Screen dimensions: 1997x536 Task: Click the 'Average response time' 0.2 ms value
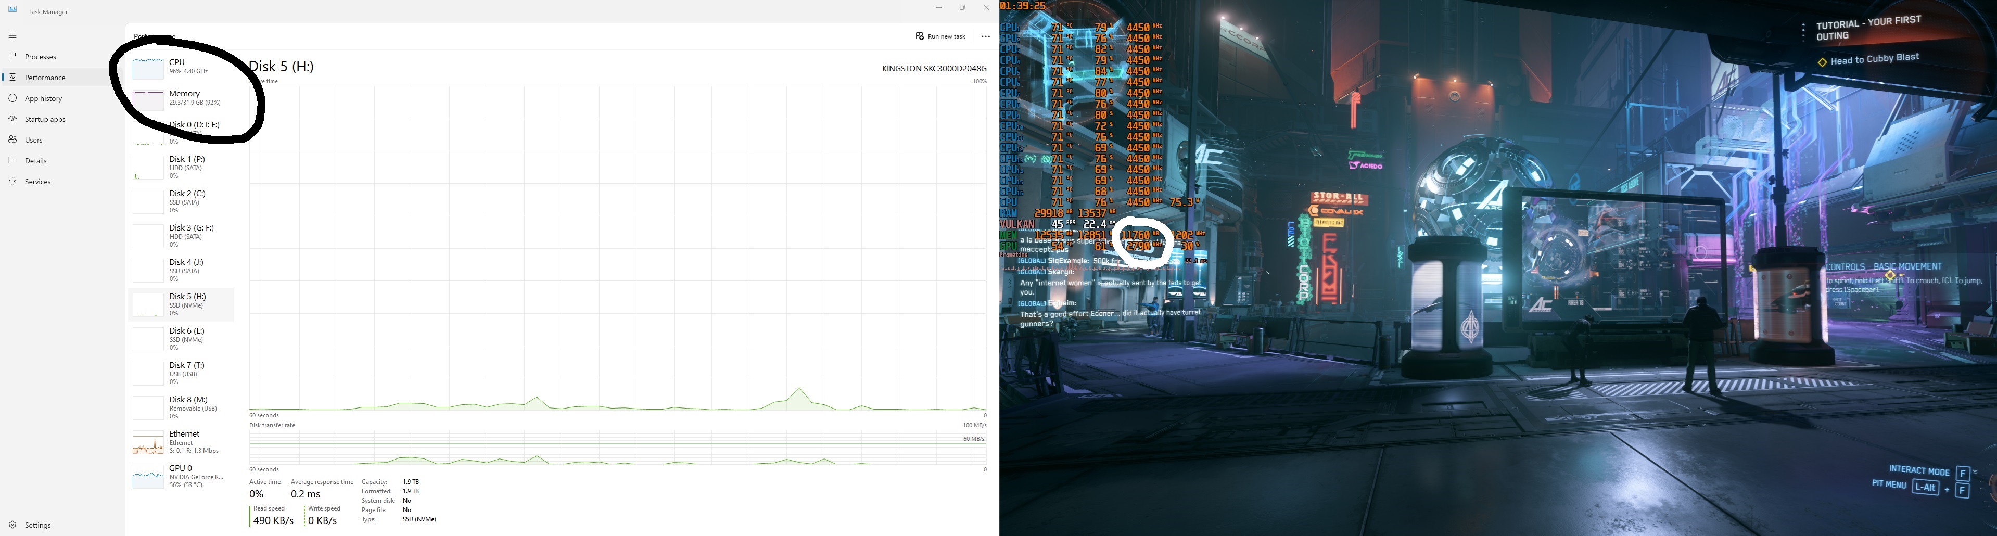coord(306,494)
